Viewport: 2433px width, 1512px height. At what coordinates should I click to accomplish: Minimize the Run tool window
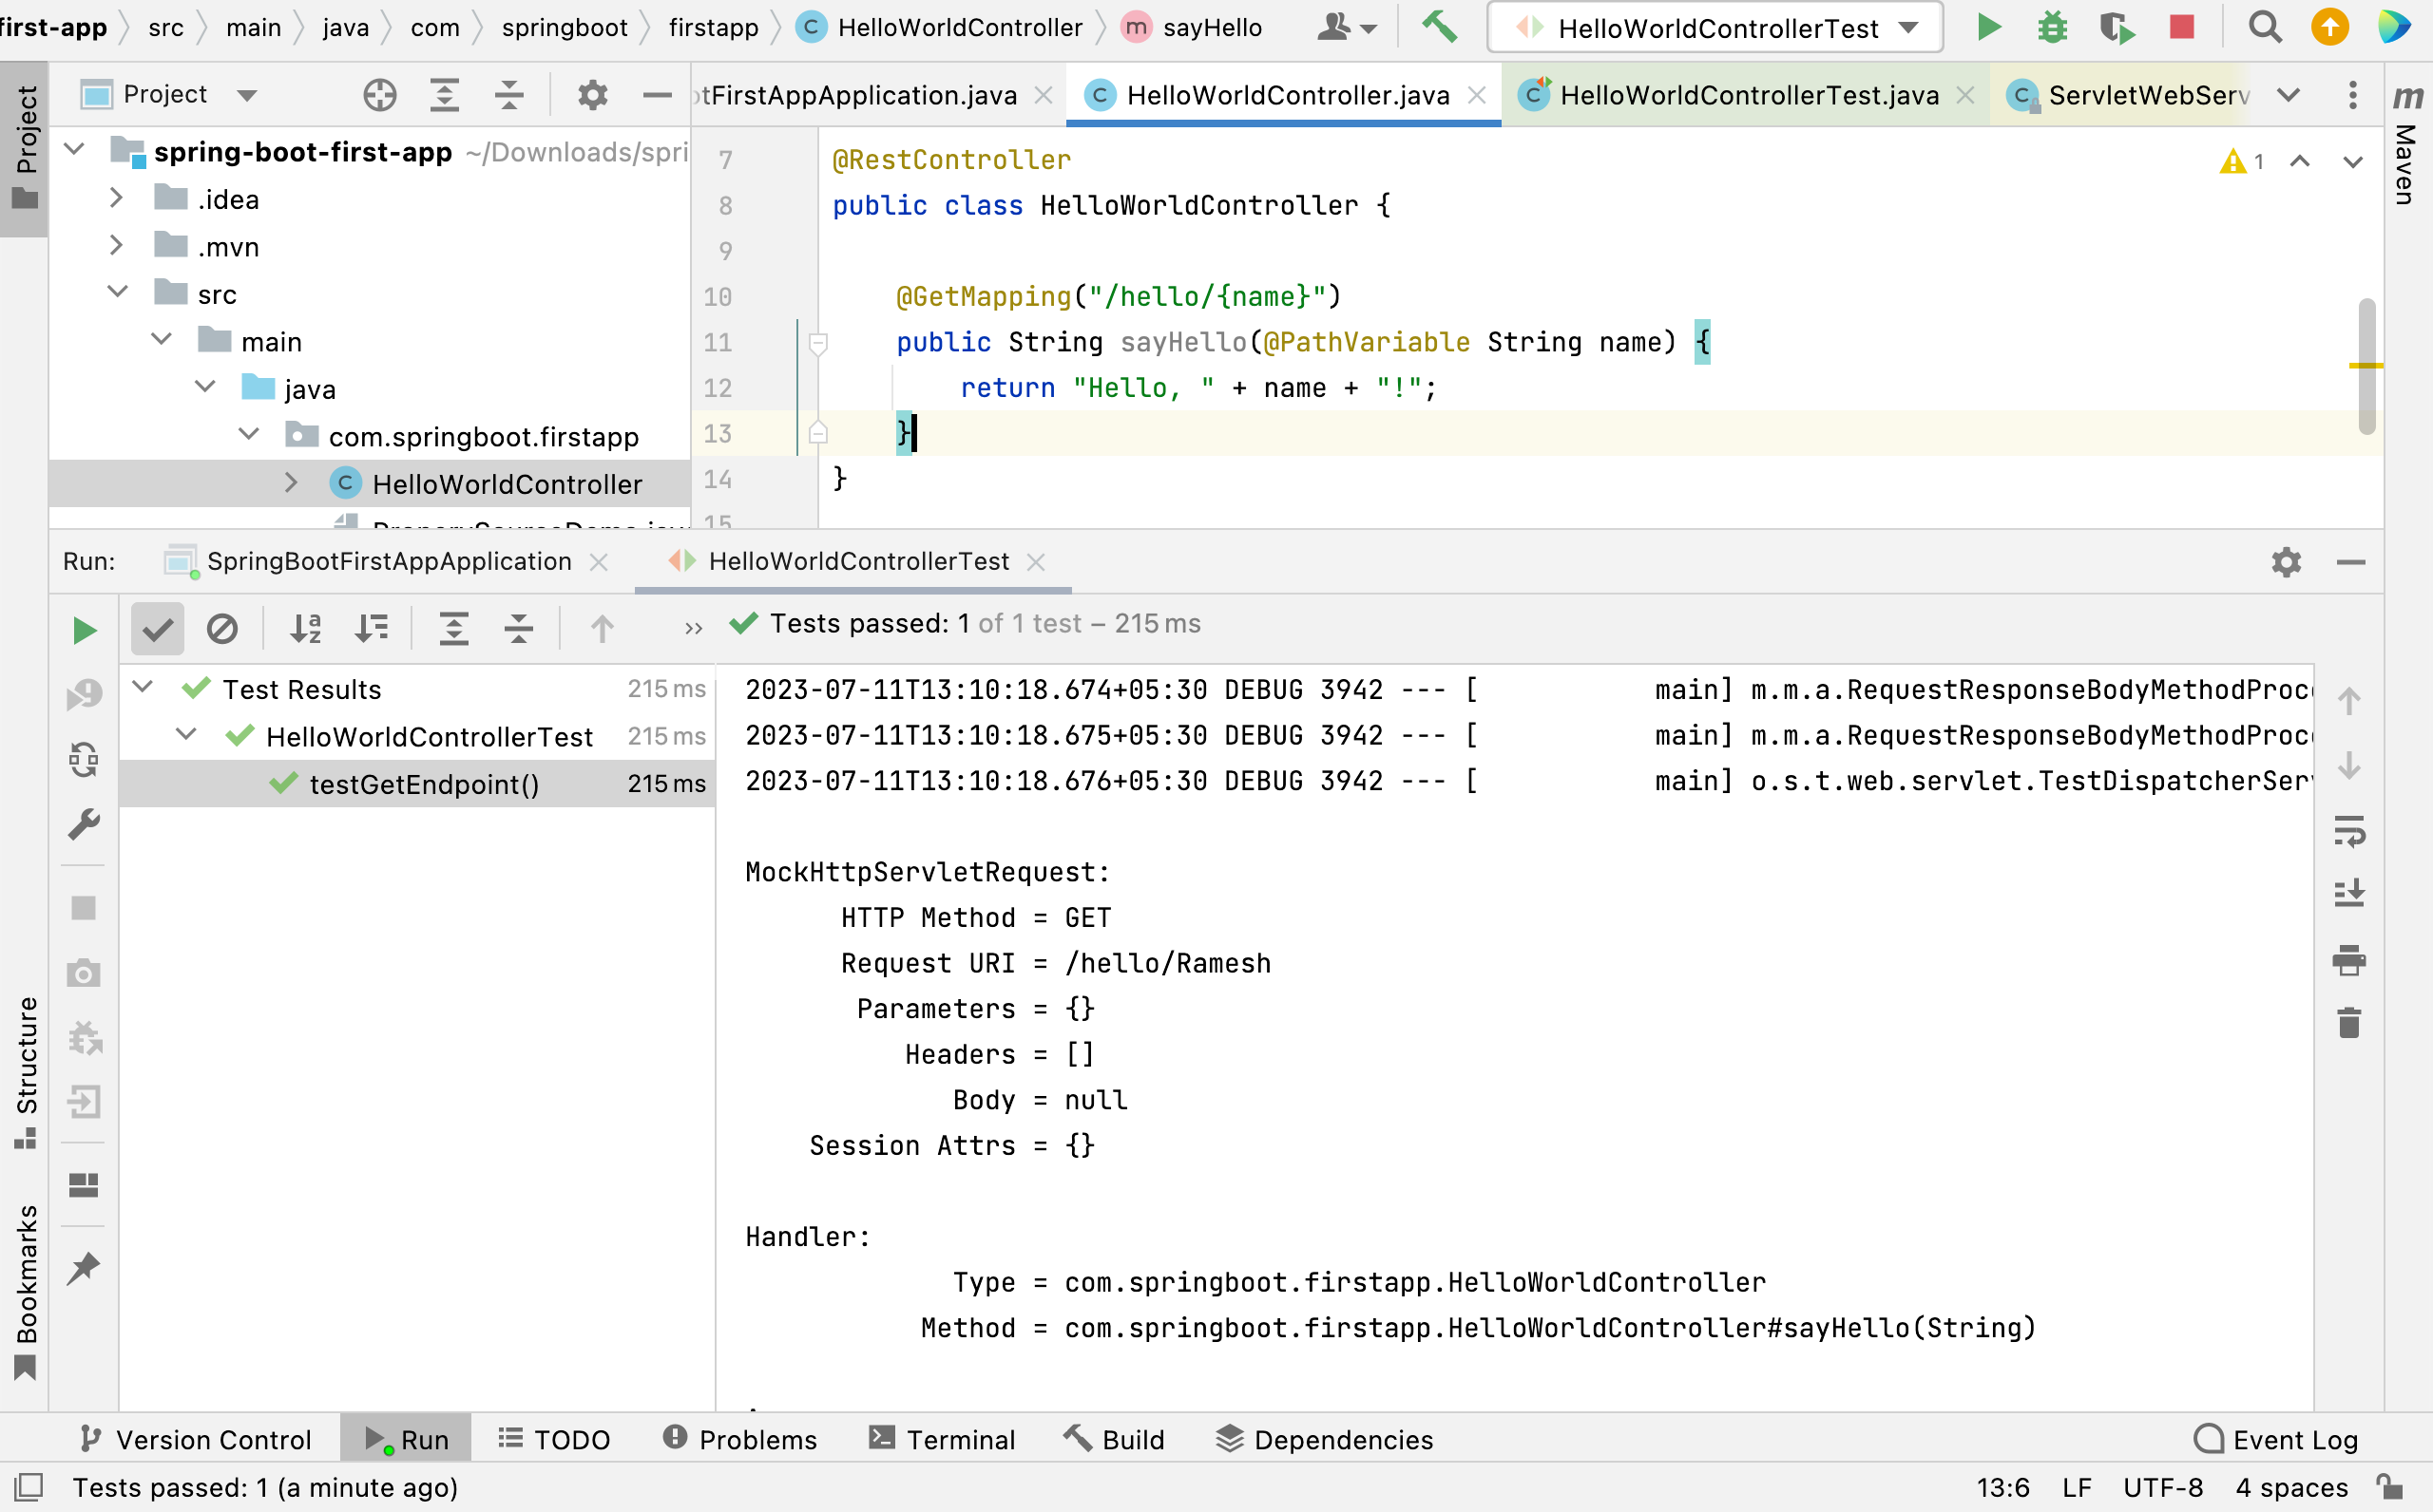click(2351, 562)
